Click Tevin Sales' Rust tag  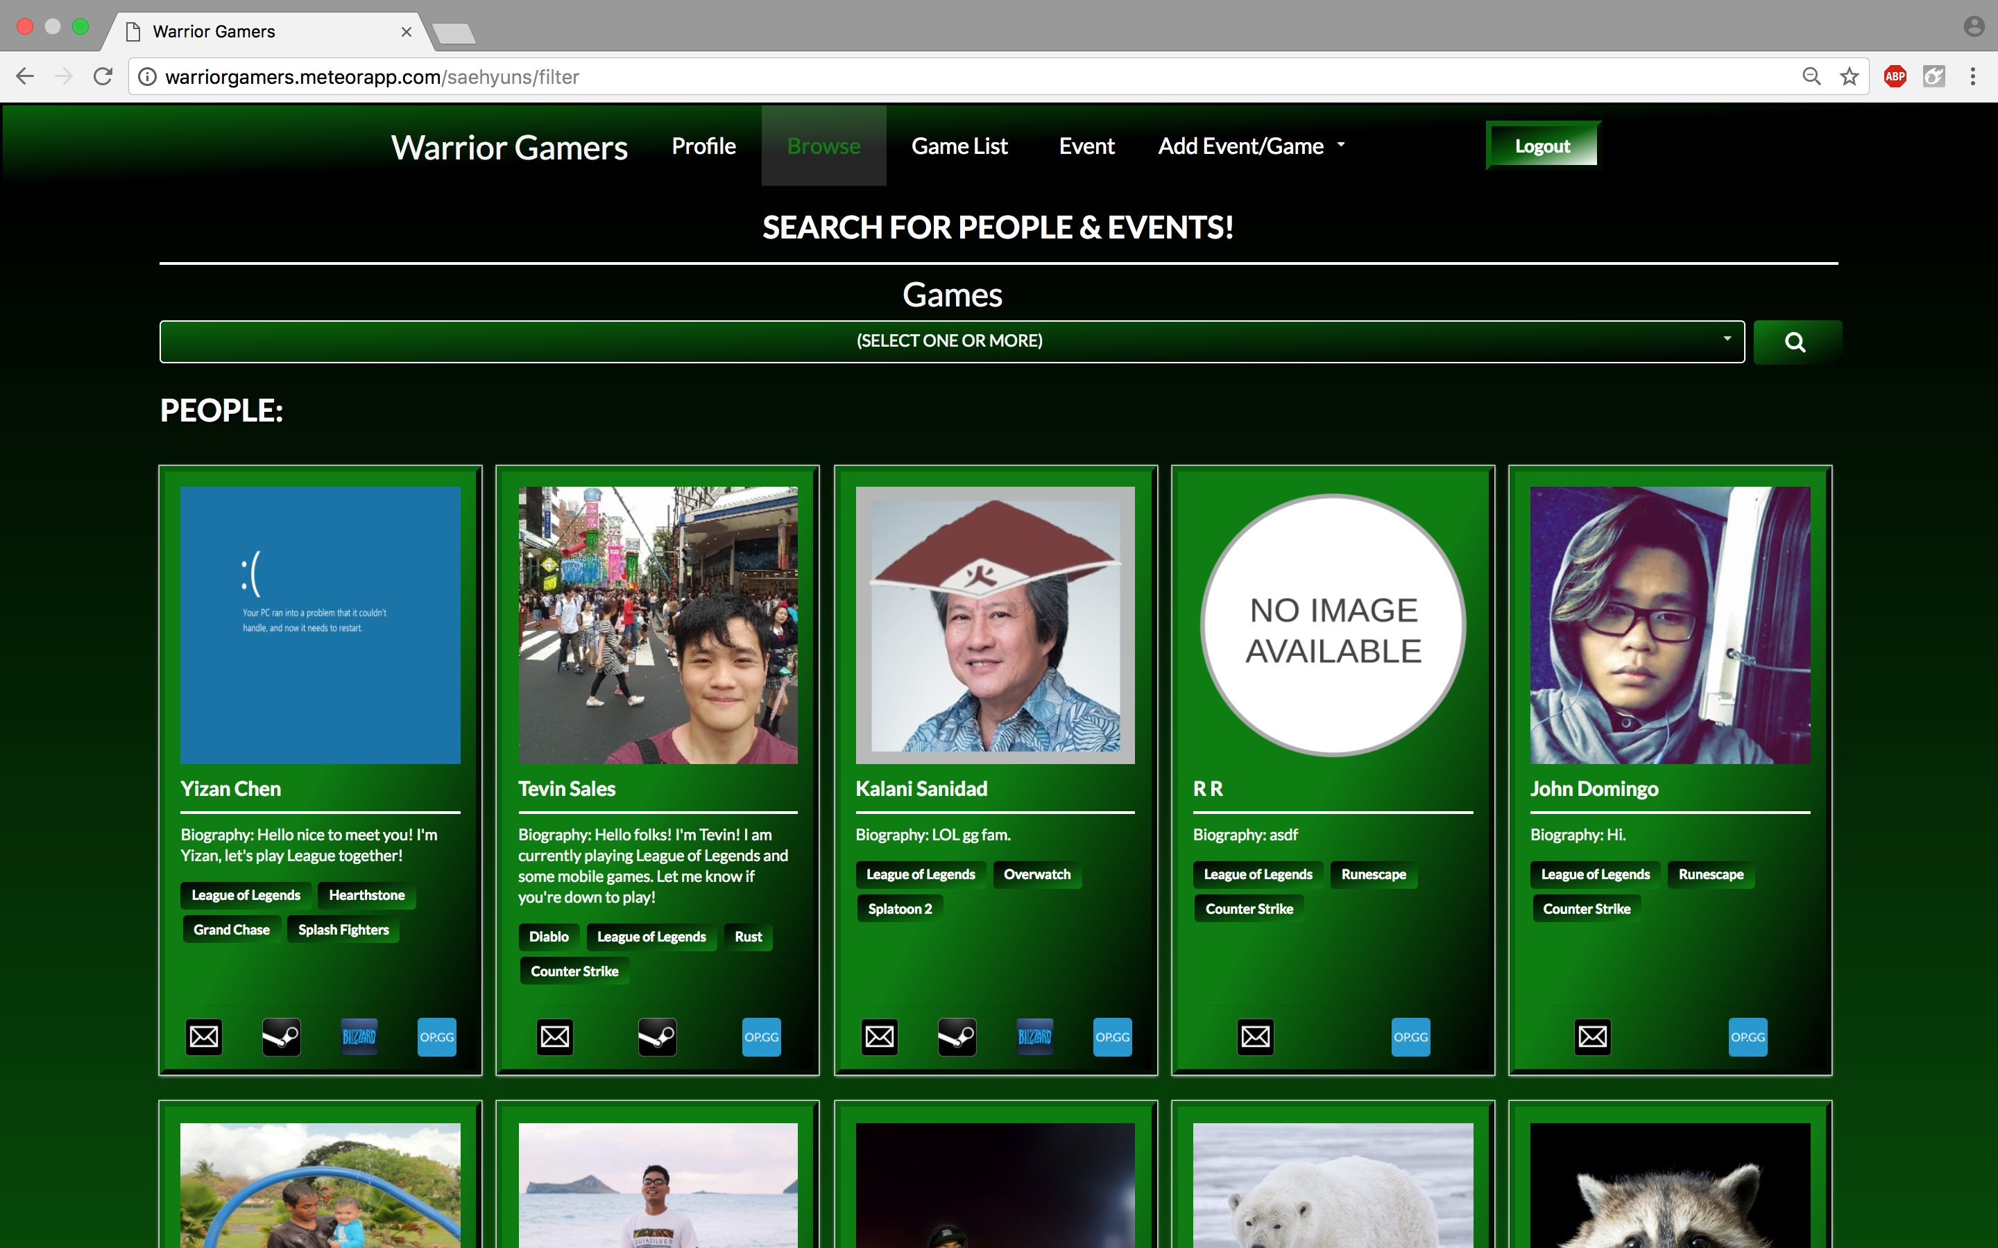coord(748,937)
